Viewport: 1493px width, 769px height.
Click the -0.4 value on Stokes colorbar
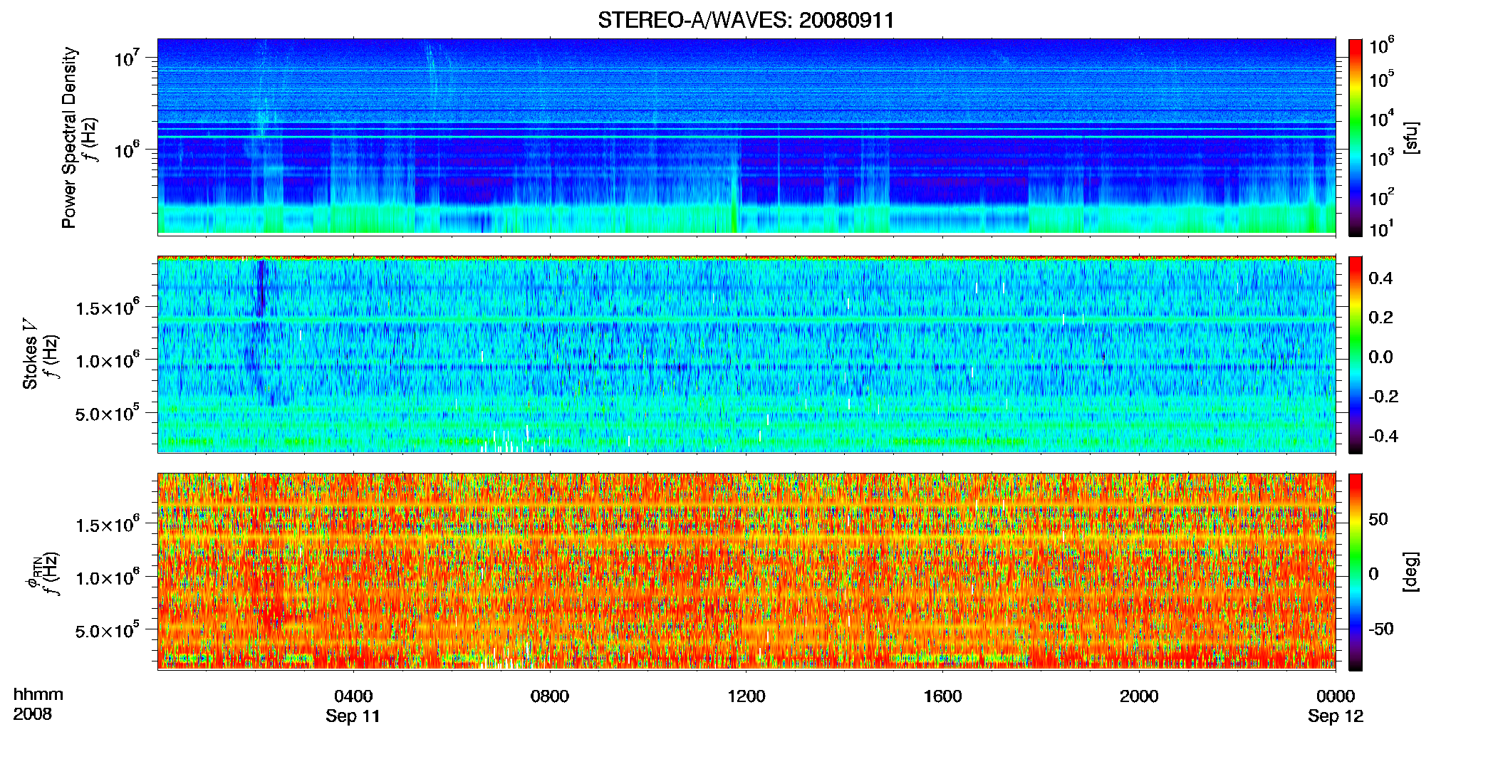tap(1383, 436)
